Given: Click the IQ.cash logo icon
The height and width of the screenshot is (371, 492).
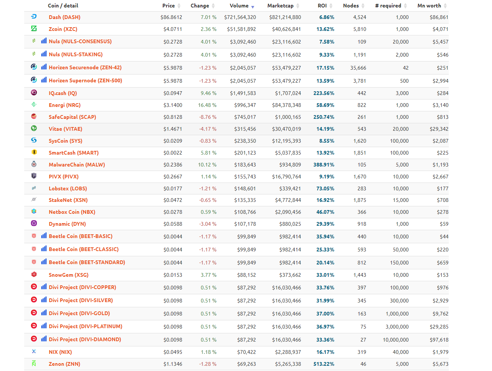Looking at the screenshot, I should (x=34, y=92).
